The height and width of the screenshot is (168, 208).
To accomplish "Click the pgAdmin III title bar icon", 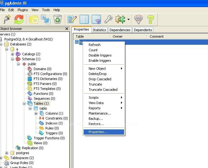I will click(x=2, y=3).
